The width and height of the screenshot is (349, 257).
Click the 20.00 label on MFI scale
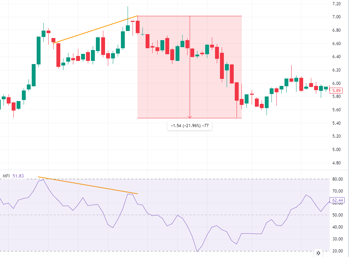click(x=337, y=251)
